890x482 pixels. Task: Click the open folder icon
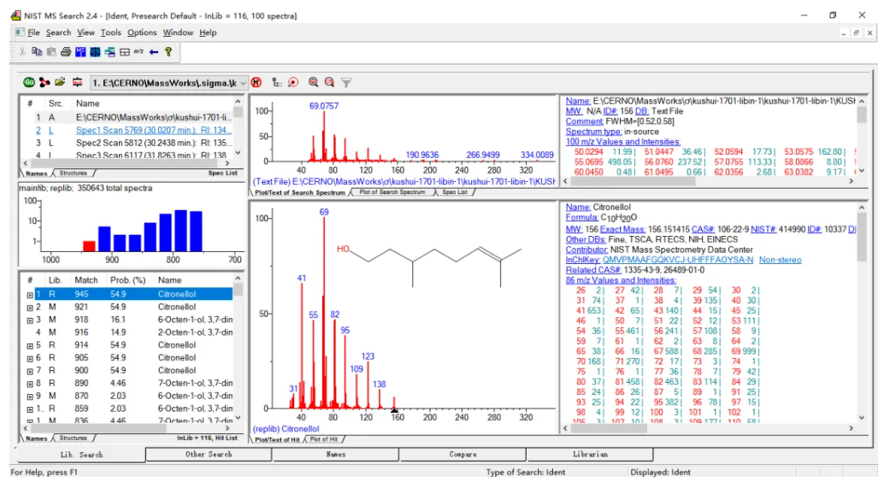point(60,82)
